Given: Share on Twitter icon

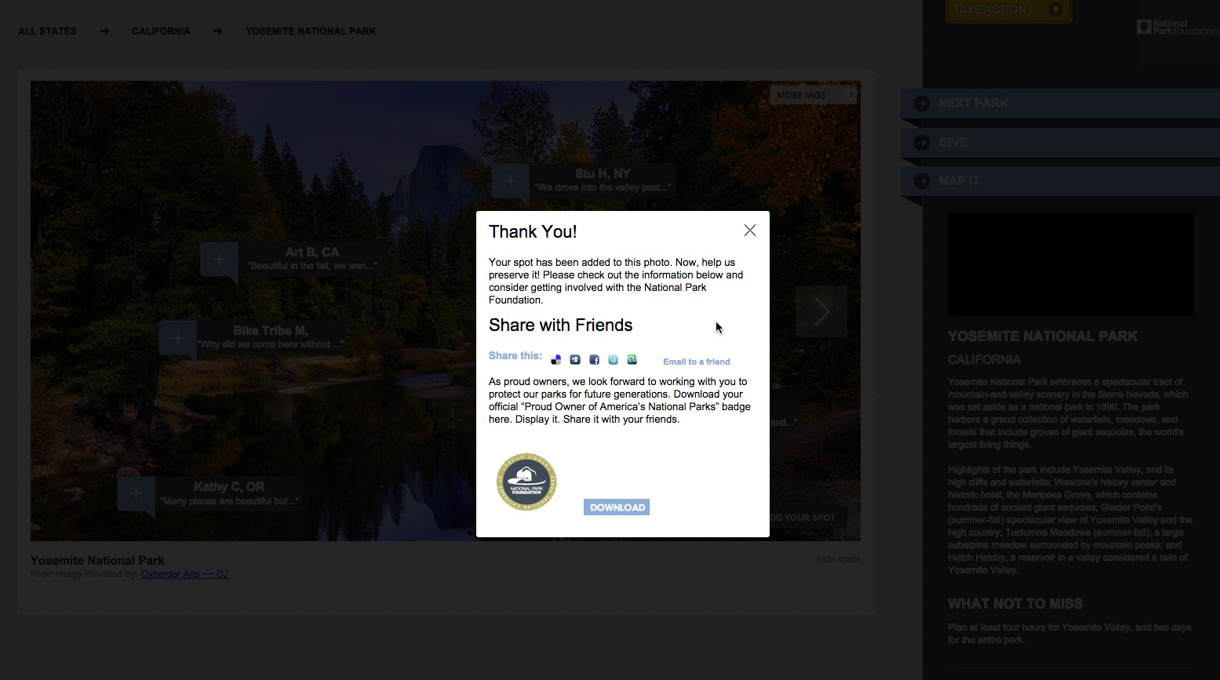Looking at the screenshot, I should tap(613, 360).
